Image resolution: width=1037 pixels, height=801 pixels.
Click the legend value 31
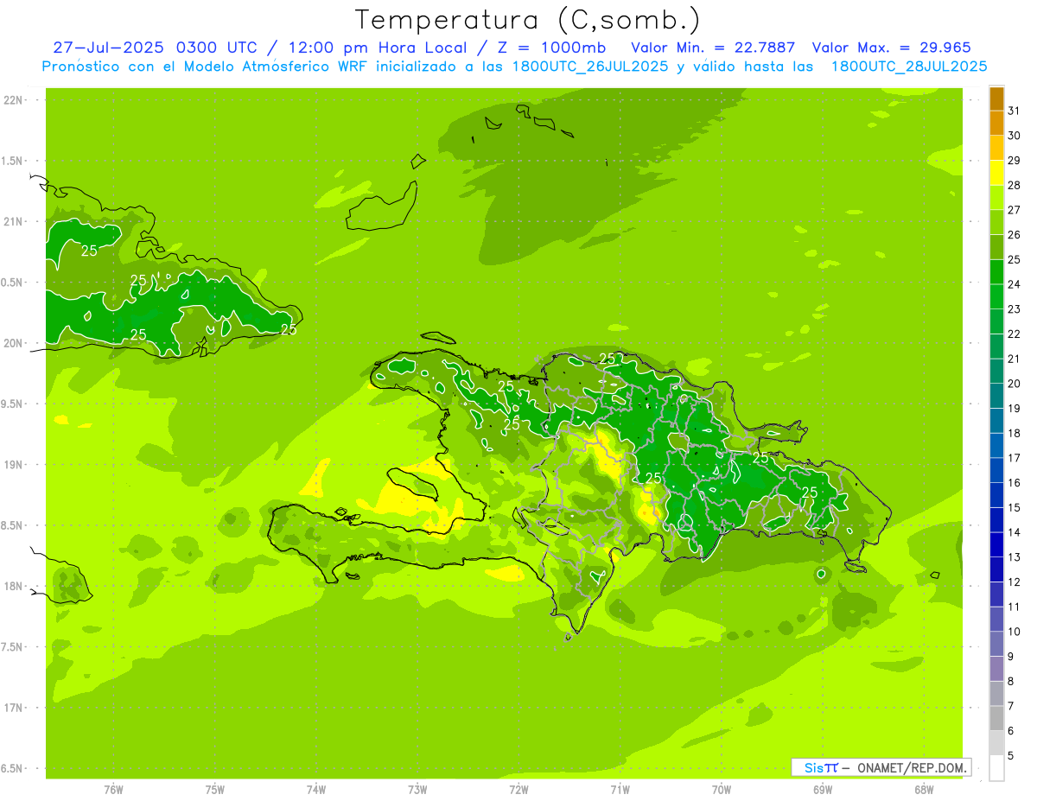click(1015, 111)
